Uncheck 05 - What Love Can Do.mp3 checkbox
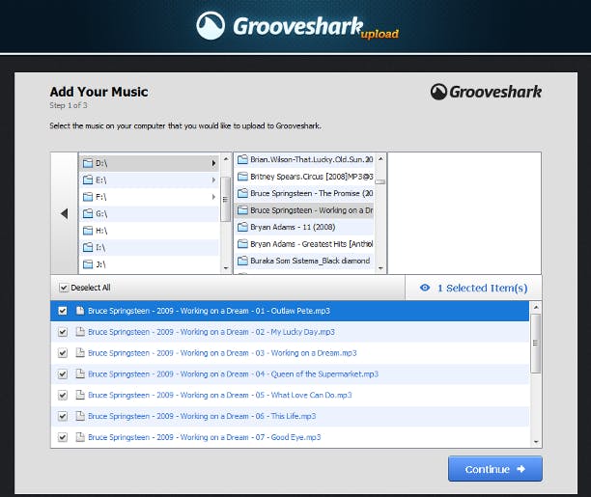This screenshot has height=497, width=591. pyautogui.click(x=63, y=396)
